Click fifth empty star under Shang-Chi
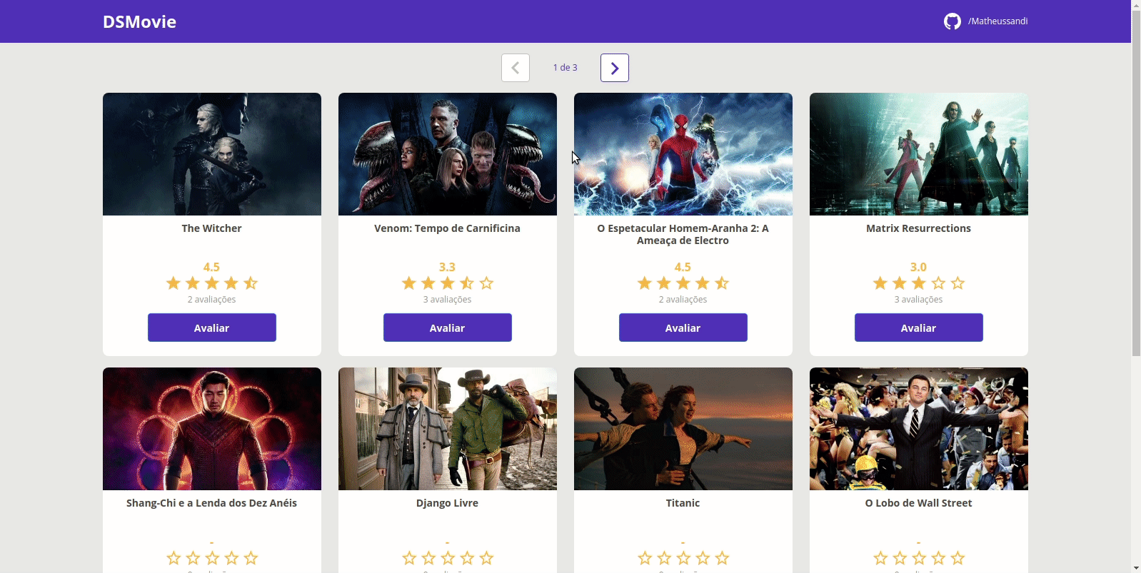 pos(251,558)
